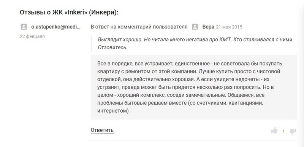Click the divider line under Ответить

point(194,141)
